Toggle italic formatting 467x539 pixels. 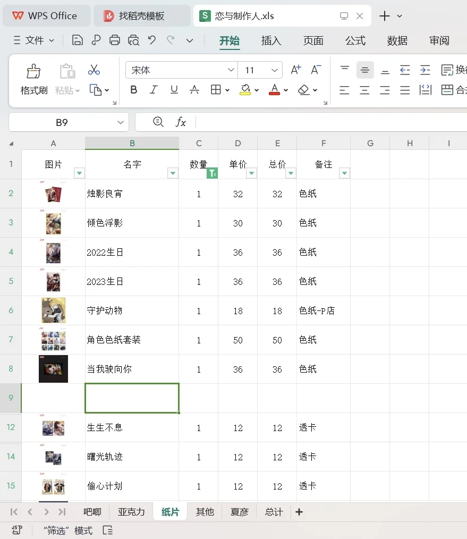154,90
